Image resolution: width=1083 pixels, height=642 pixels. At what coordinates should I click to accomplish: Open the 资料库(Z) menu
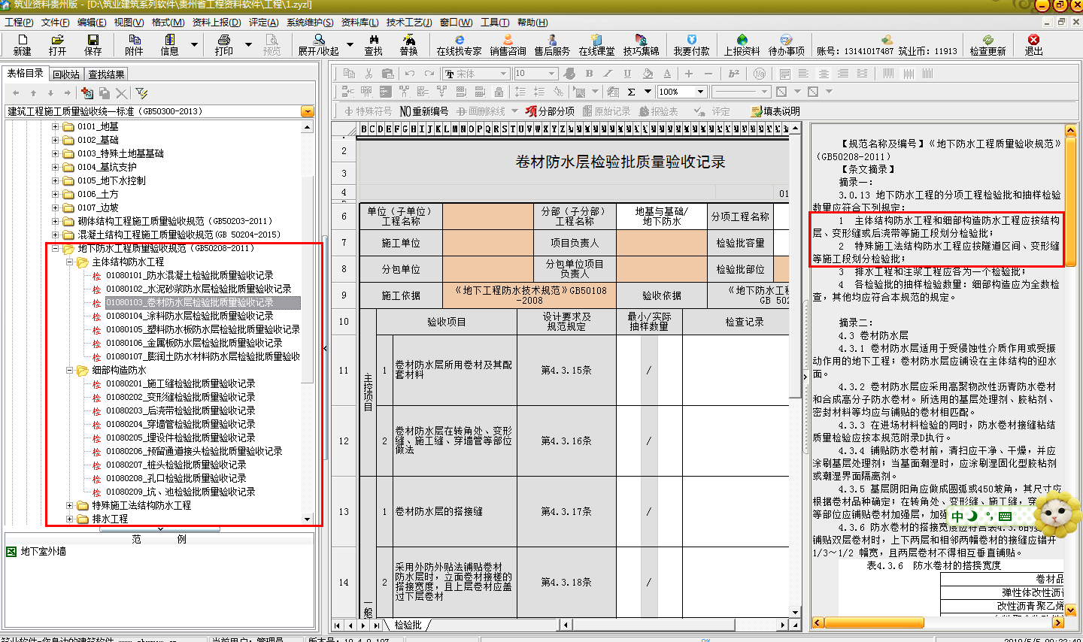click(x=360, y=23)
